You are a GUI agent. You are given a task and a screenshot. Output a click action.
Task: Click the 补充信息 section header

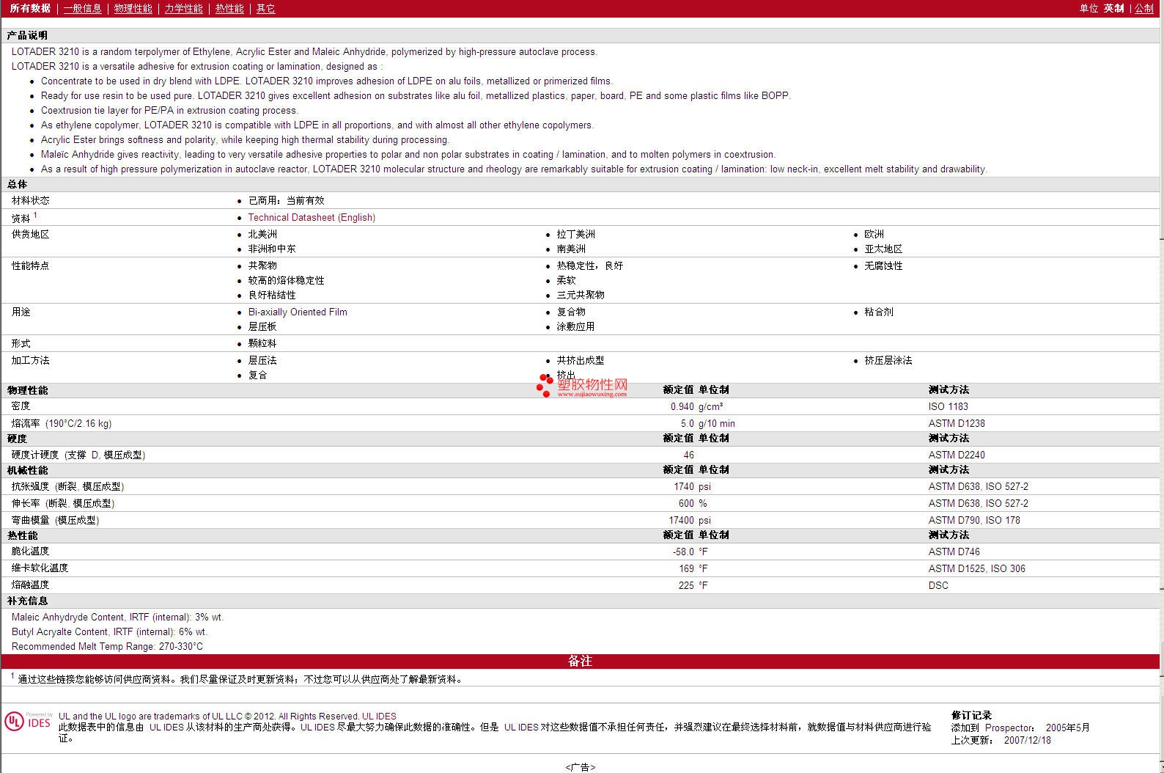point(27,601)
